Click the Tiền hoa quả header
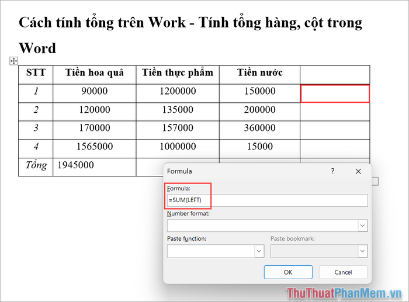The height and width of the screenshot is (302, 409). [x=95, y=75]
